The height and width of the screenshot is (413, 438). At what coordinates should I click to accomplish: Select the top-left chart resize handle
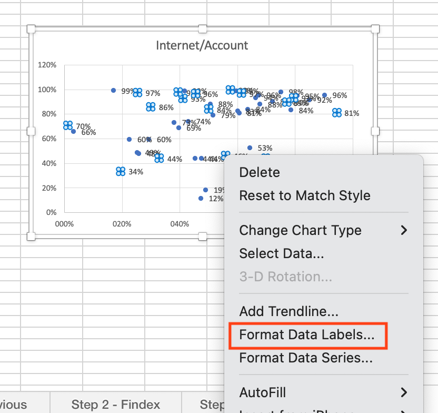[x=31, y=29]
